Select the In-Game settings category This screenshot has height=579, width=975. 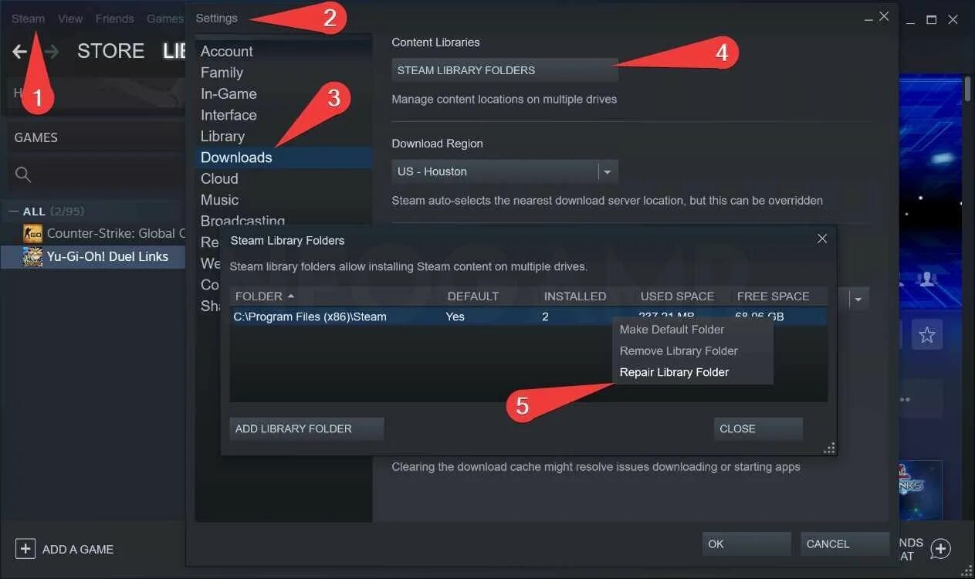pos(229,93)
